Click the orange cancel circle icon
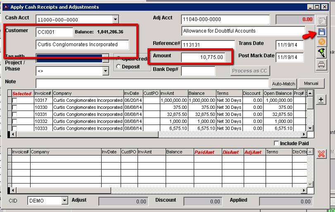Viewport: 335px width, 212px height. click(x=321, y=42)
